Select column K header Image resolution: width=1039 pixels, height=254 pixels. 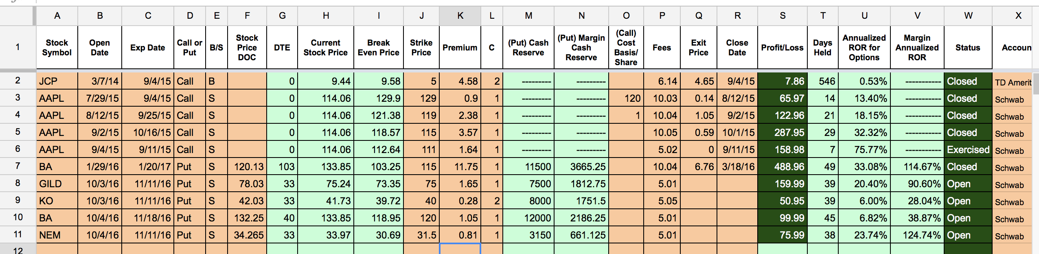point(460,16)
